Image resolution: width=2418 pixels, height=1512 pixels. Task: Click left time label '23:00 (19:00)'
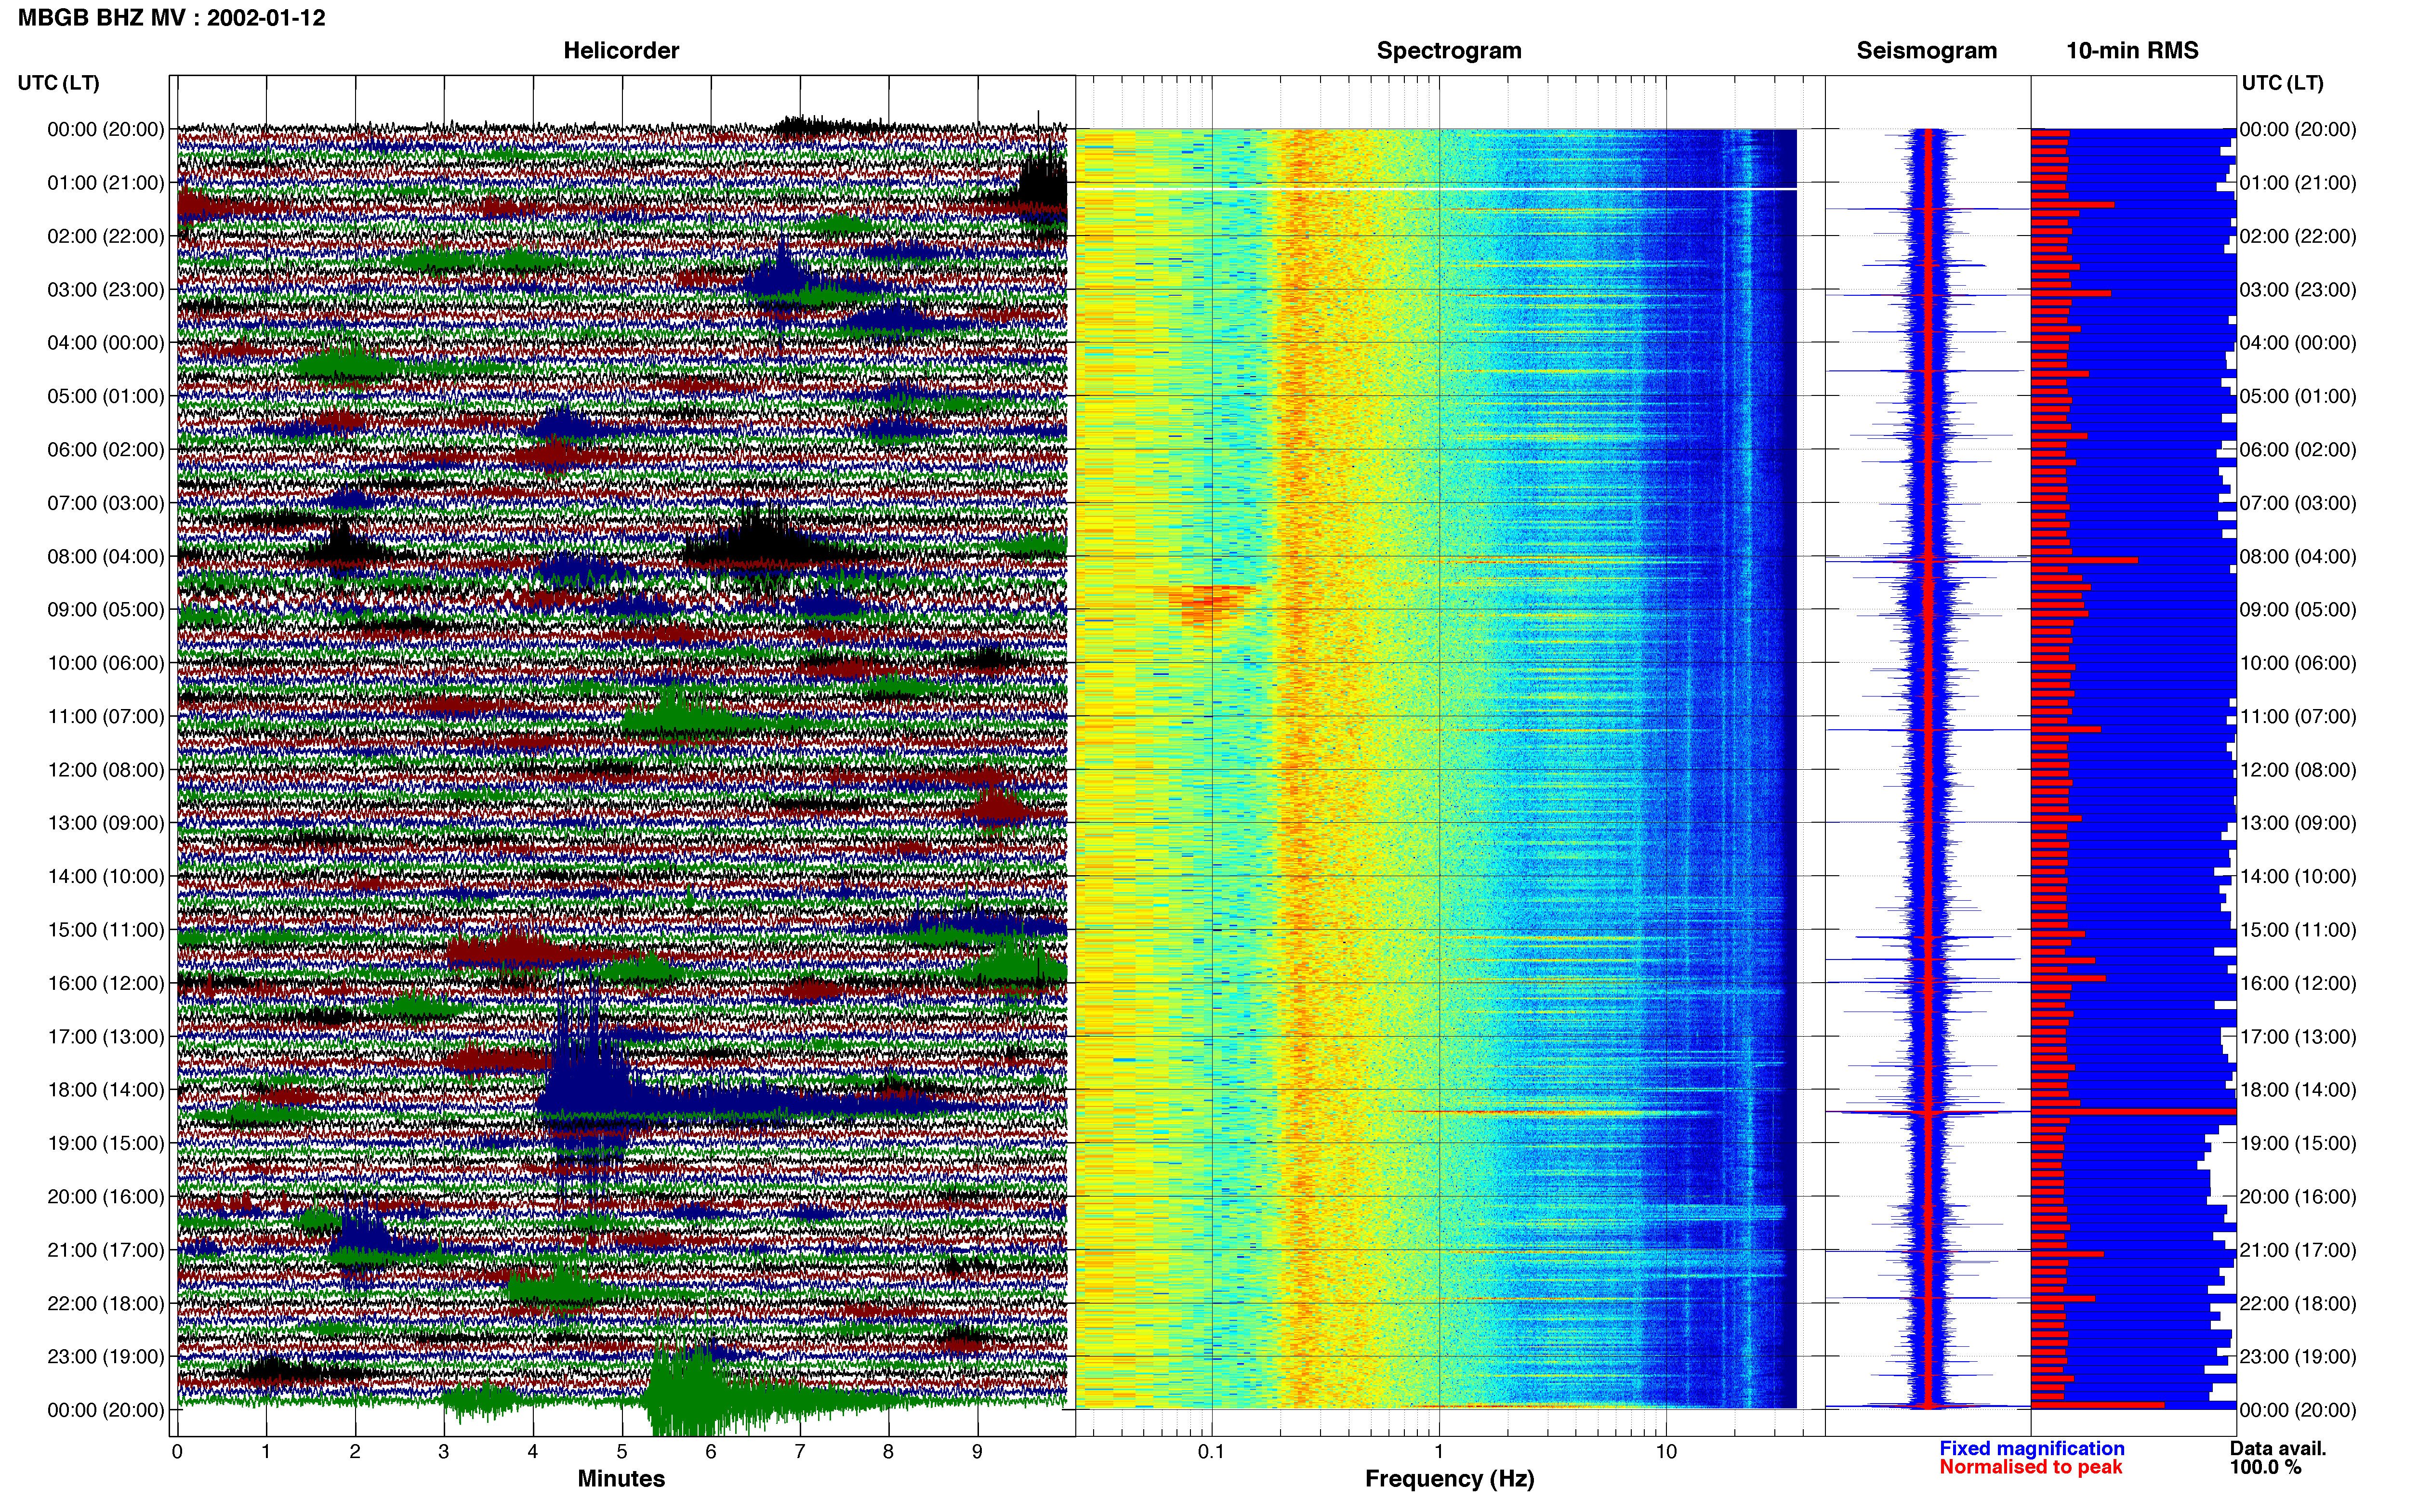click(x=106, y=1357)
